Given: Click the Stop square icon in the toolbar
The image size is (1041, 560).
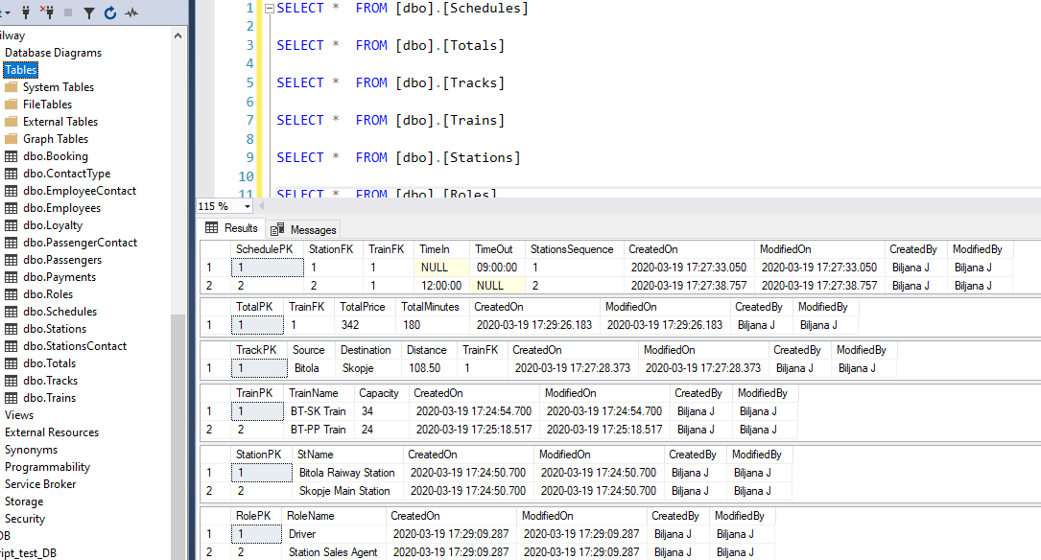Looking at the screenshot, I should click(x=67, y=12).
